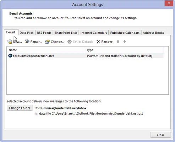Click default account checkmark beside fordummies@underdahl.net
Viewport: 175px width, 142px height.
[10, 56]
